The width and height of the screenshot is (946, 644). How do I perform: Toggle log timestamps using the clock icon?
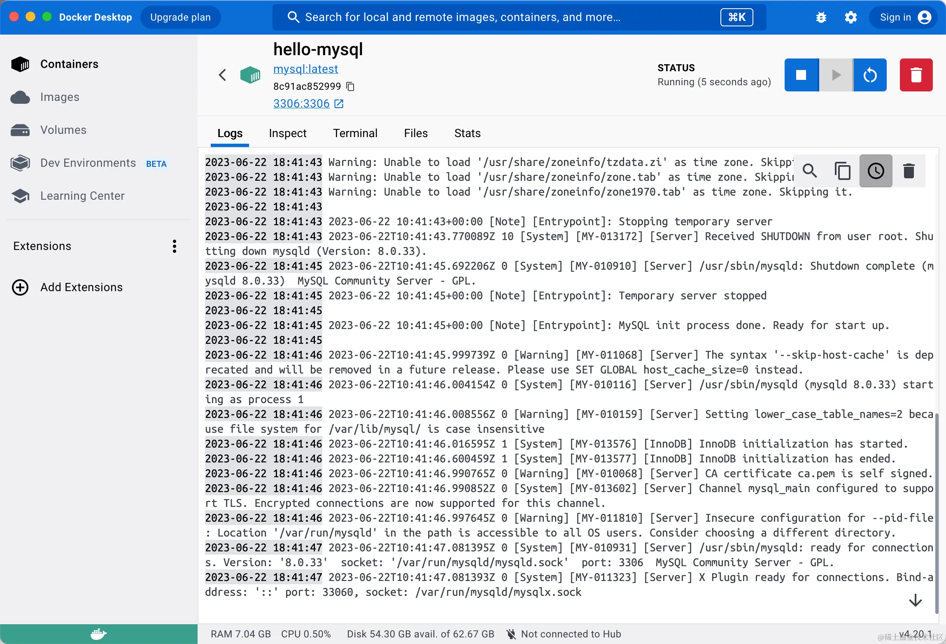click(876, 171)
